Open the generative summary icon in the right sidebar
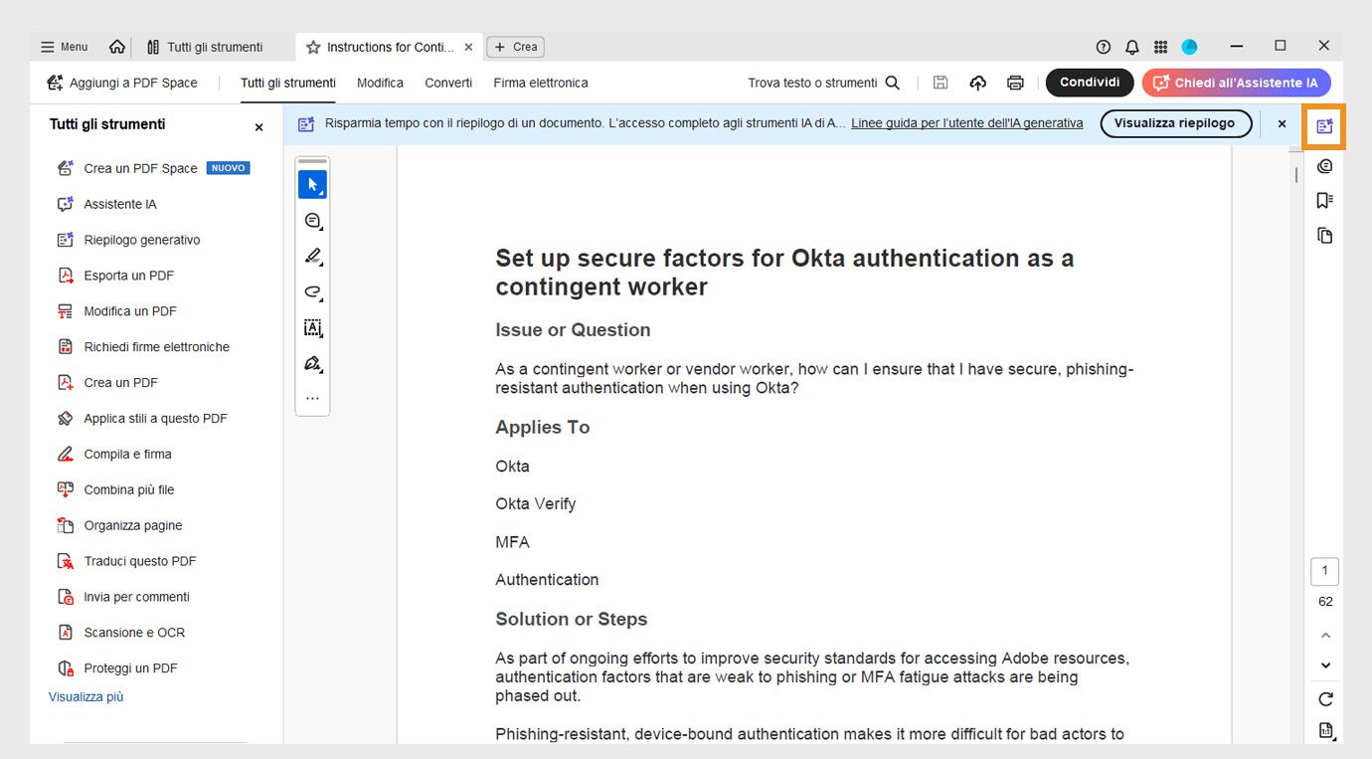The image size is (1372, 759). pyautogui.click(x=1323, y=127)
